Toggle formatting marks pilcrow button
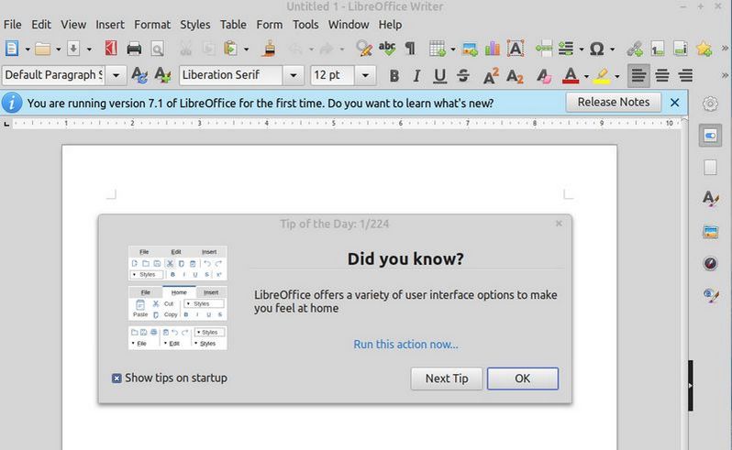Screen dimensions: 732x450 point(409,49)
